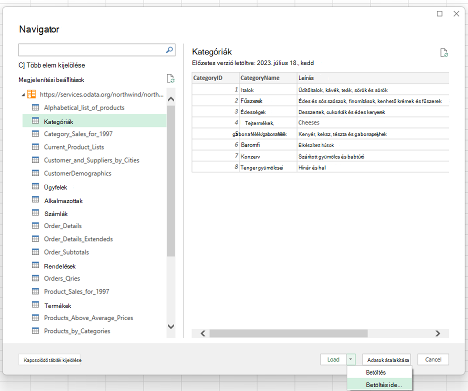Image resolution: width=468 pixels, height=391 pixels.
Task: Click table icon beside Számlák
Action: coord(35,212)
